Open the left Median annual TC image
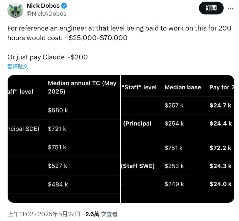 (64, 139)
